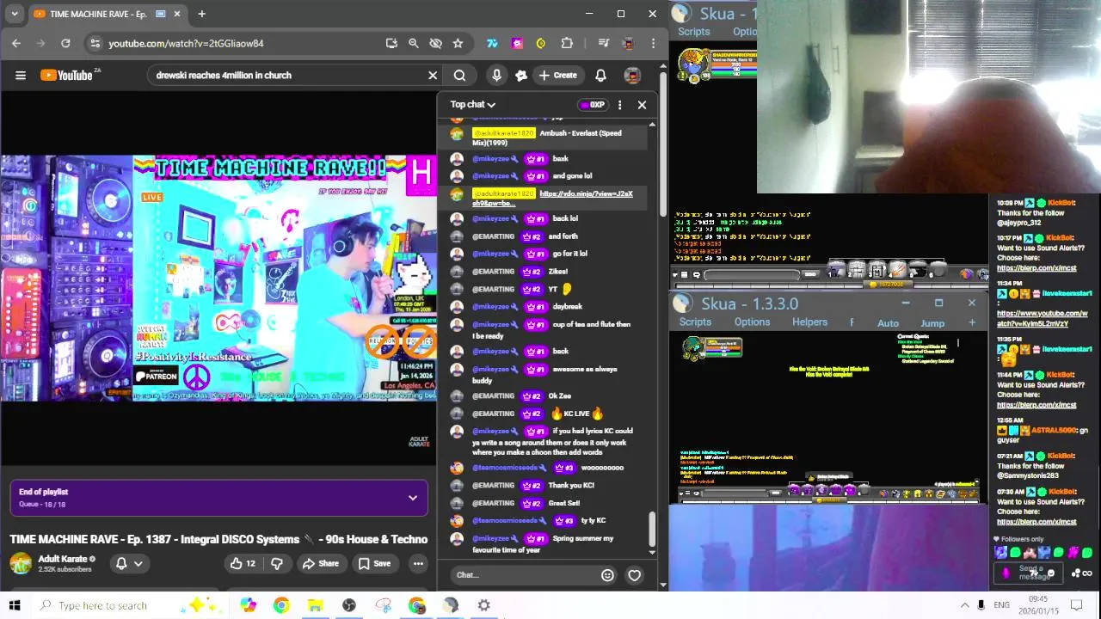Image resolution: width=1101 pixels, height=619 pixels.
Task: Open the YouTube guide hamburger menu
Action: (21, 76)
